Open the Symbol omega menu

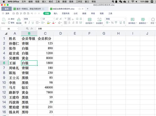[x=153, y=21]
